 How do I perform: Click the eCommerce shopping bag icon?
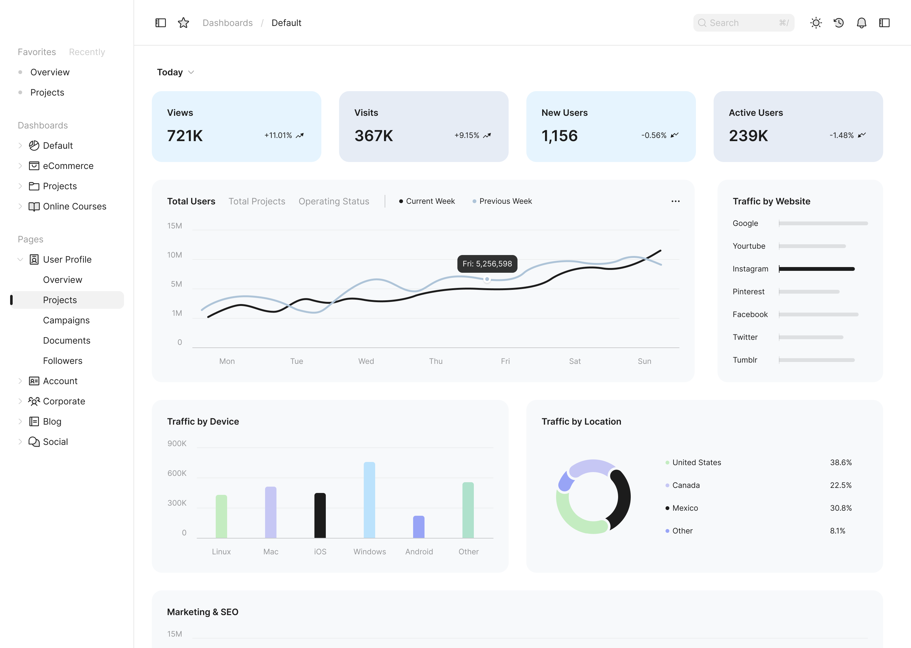[x=34, y=165]
